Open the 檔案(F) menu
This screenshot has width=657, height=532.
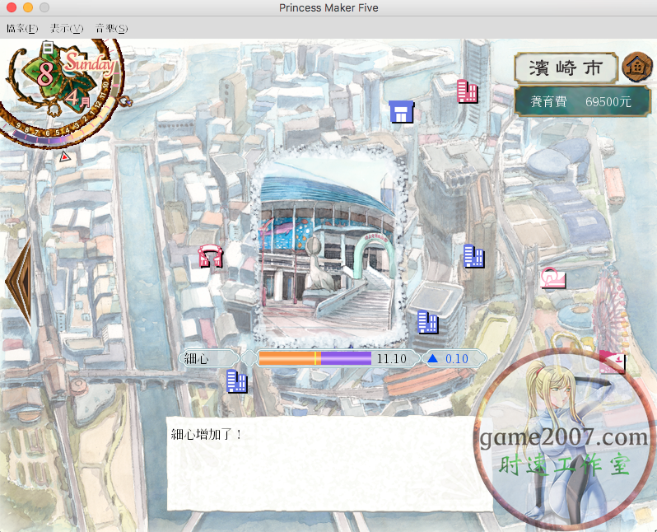[x=22, y=29]
